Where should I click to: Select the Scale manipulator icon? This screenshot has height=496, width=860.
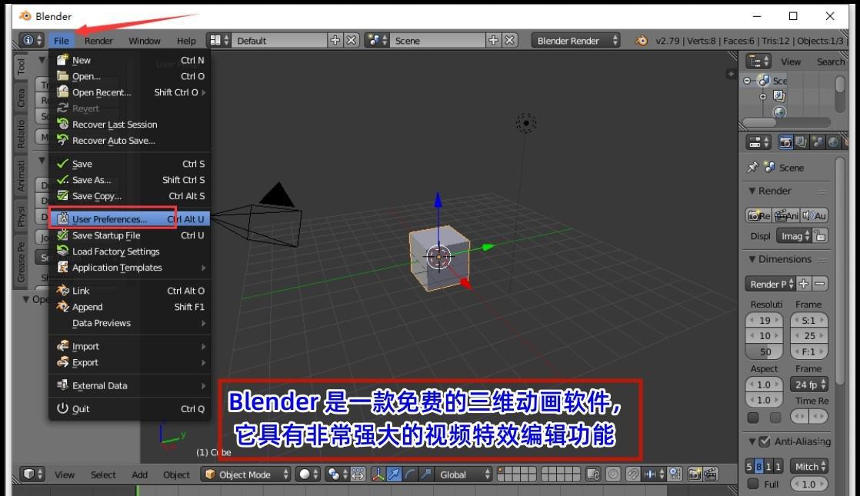coord(425,474)
